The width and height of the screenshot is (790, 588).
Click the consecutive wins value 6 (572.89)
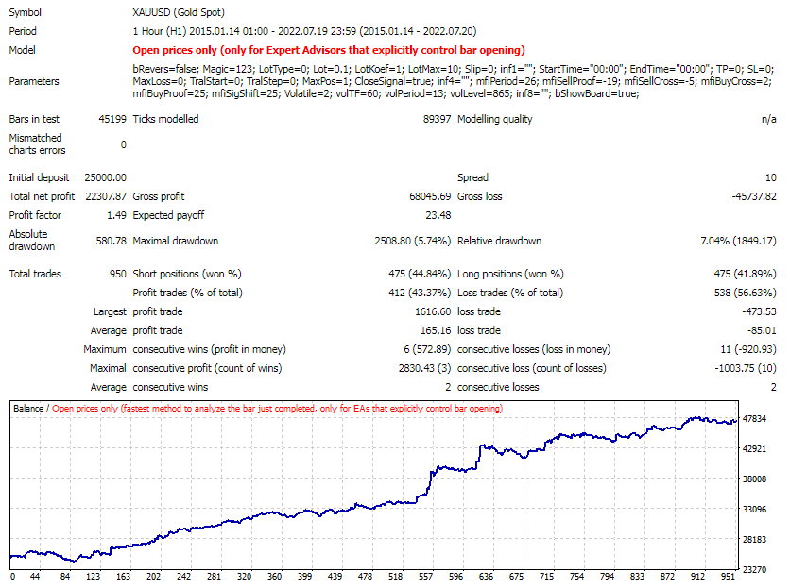pyautogui.click(x=427, y=349)
